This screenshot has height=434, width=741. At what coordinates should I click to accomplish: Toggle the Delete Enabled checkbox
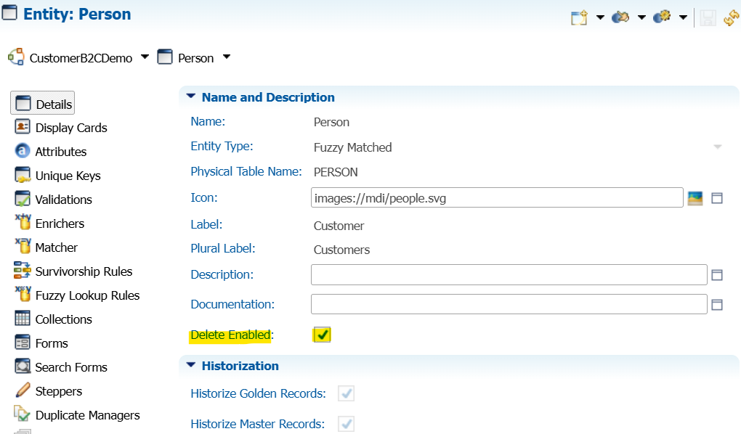(x=322, y=335)
